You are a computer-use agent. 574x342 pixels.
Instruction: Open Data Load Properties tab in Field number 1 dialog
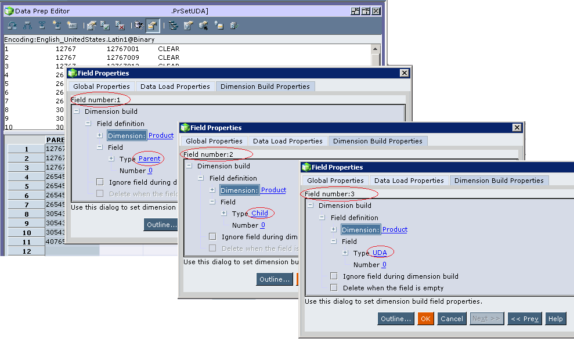point(175,87)
